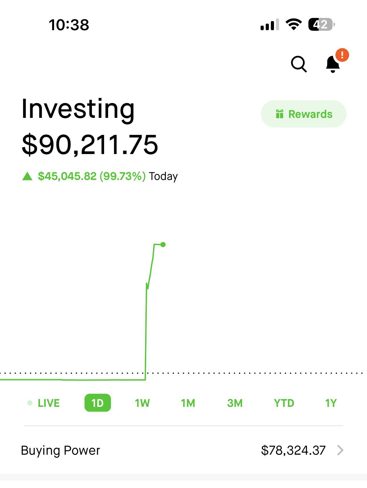Open the search magnifier icon
The width and height of the screenshot is (367, 488).
299,64
